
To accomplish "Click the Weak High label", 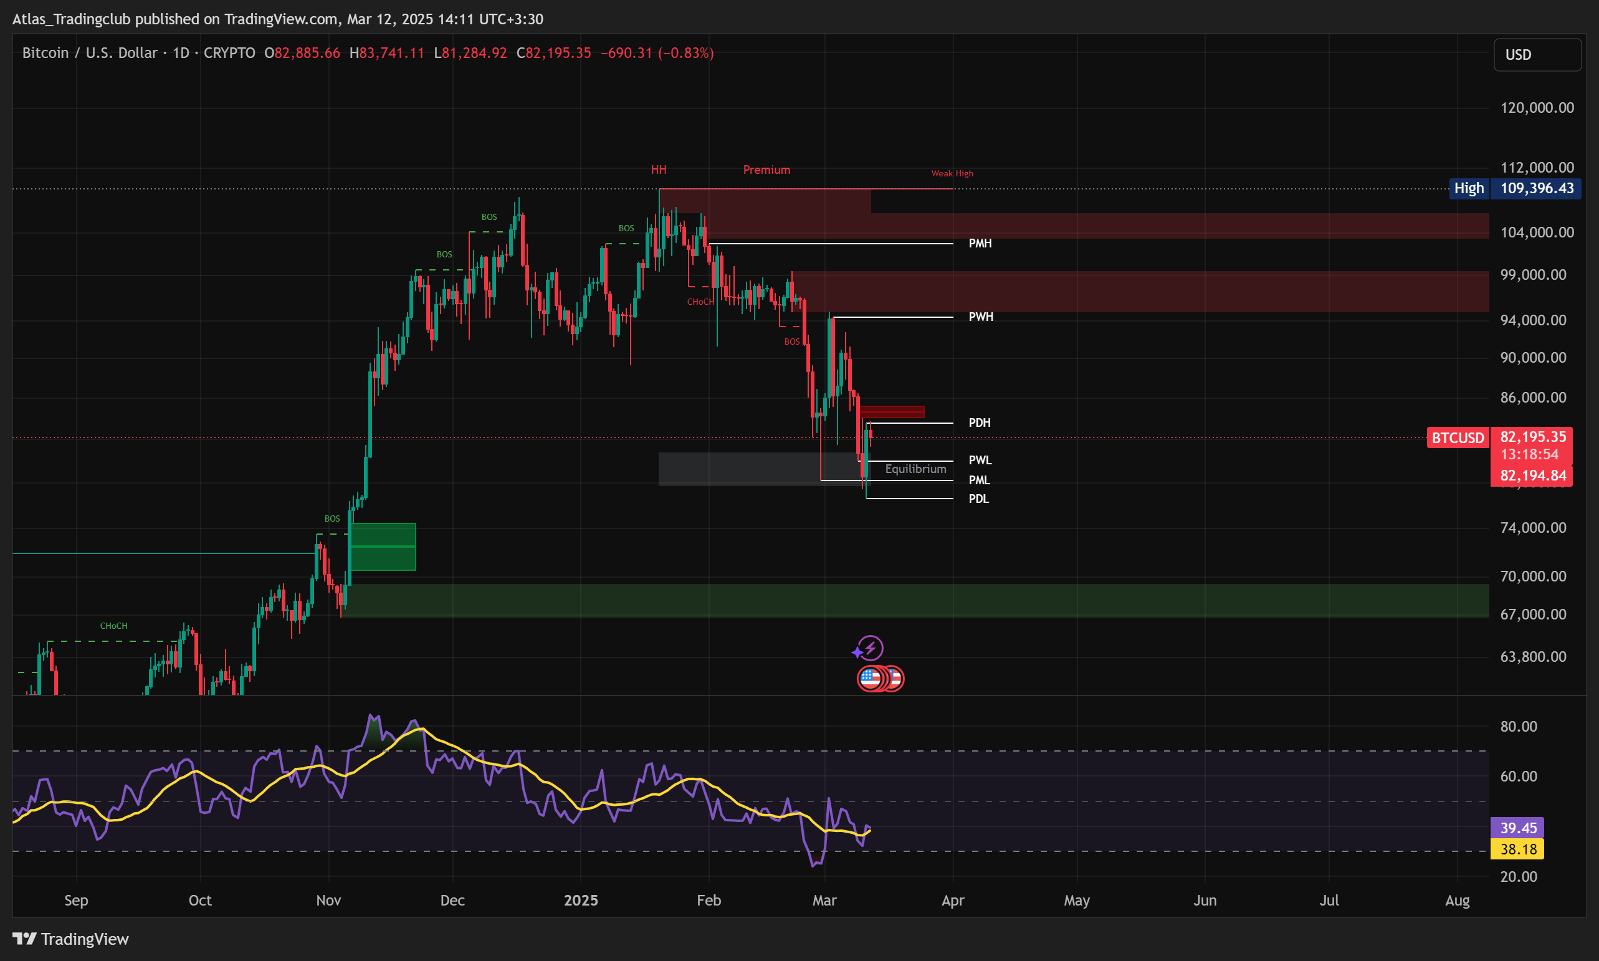I will click(x=952, y=173).
